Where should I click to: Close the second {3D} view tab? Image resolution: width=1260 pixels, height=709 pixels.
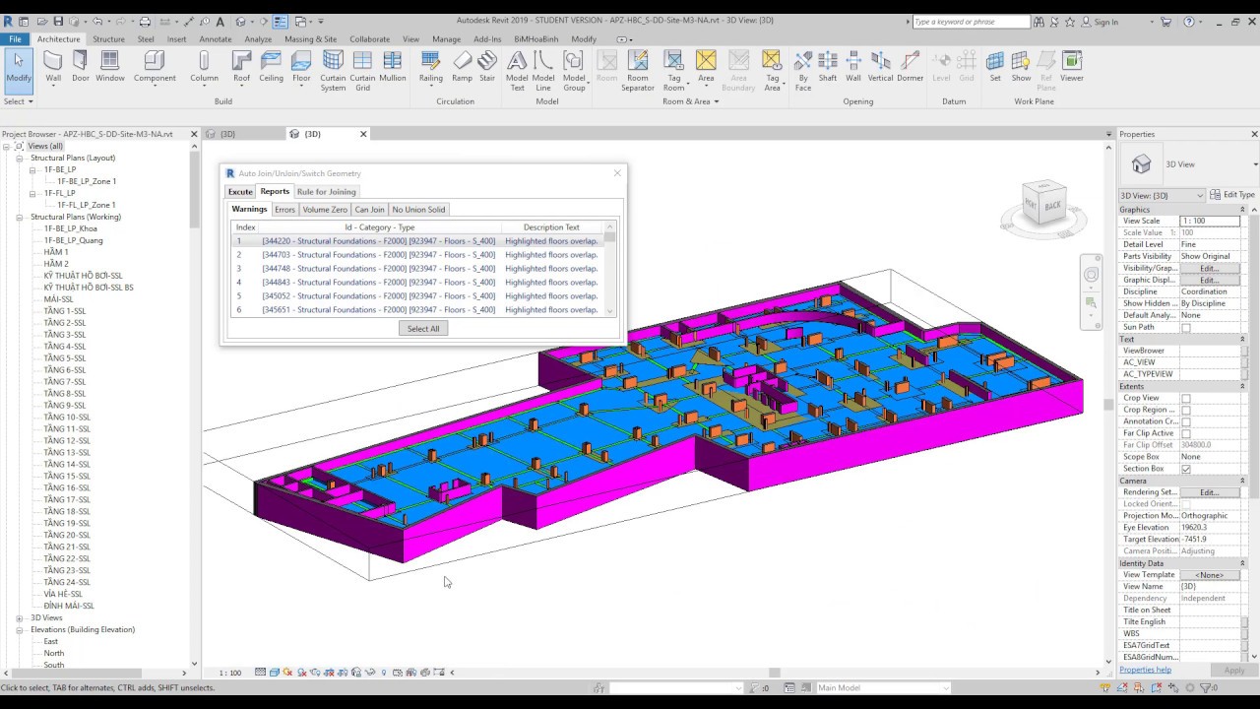pyautogui.click(x=363, y=134)
